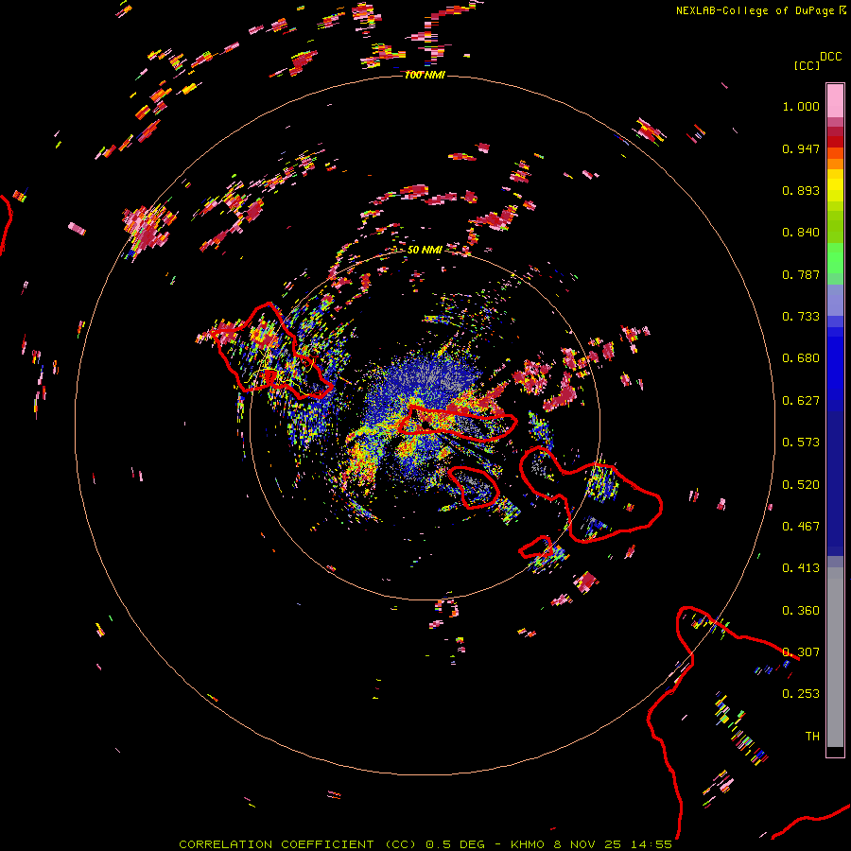
Task: Click the [CC] units label
Action: (x=807, y=65)
